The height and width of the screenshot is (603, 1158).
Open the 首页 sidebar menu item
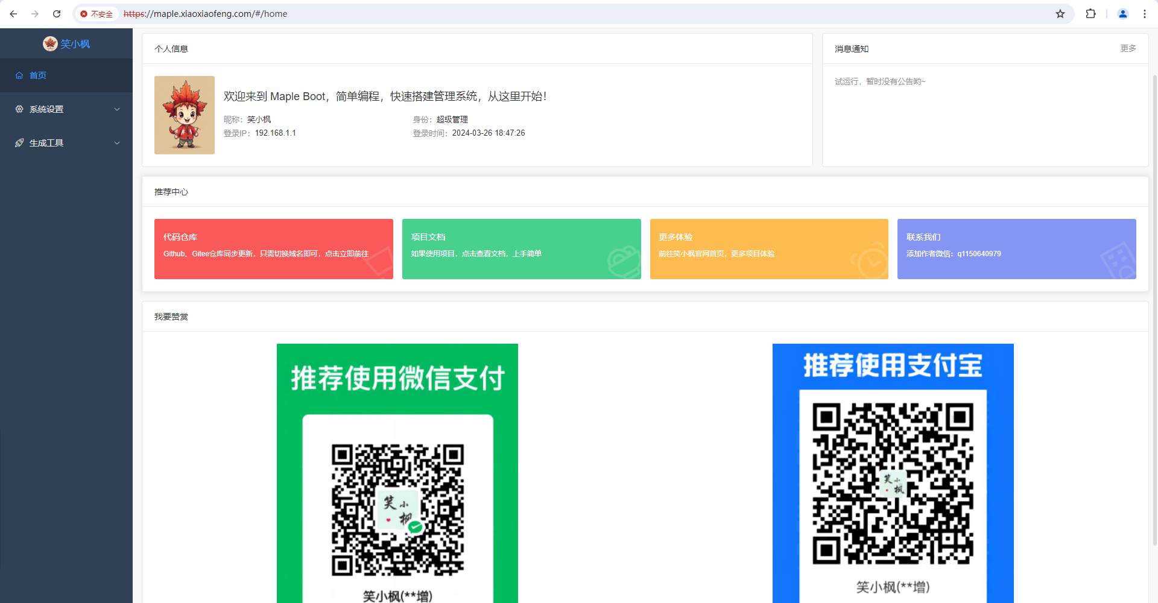point(66,75)
